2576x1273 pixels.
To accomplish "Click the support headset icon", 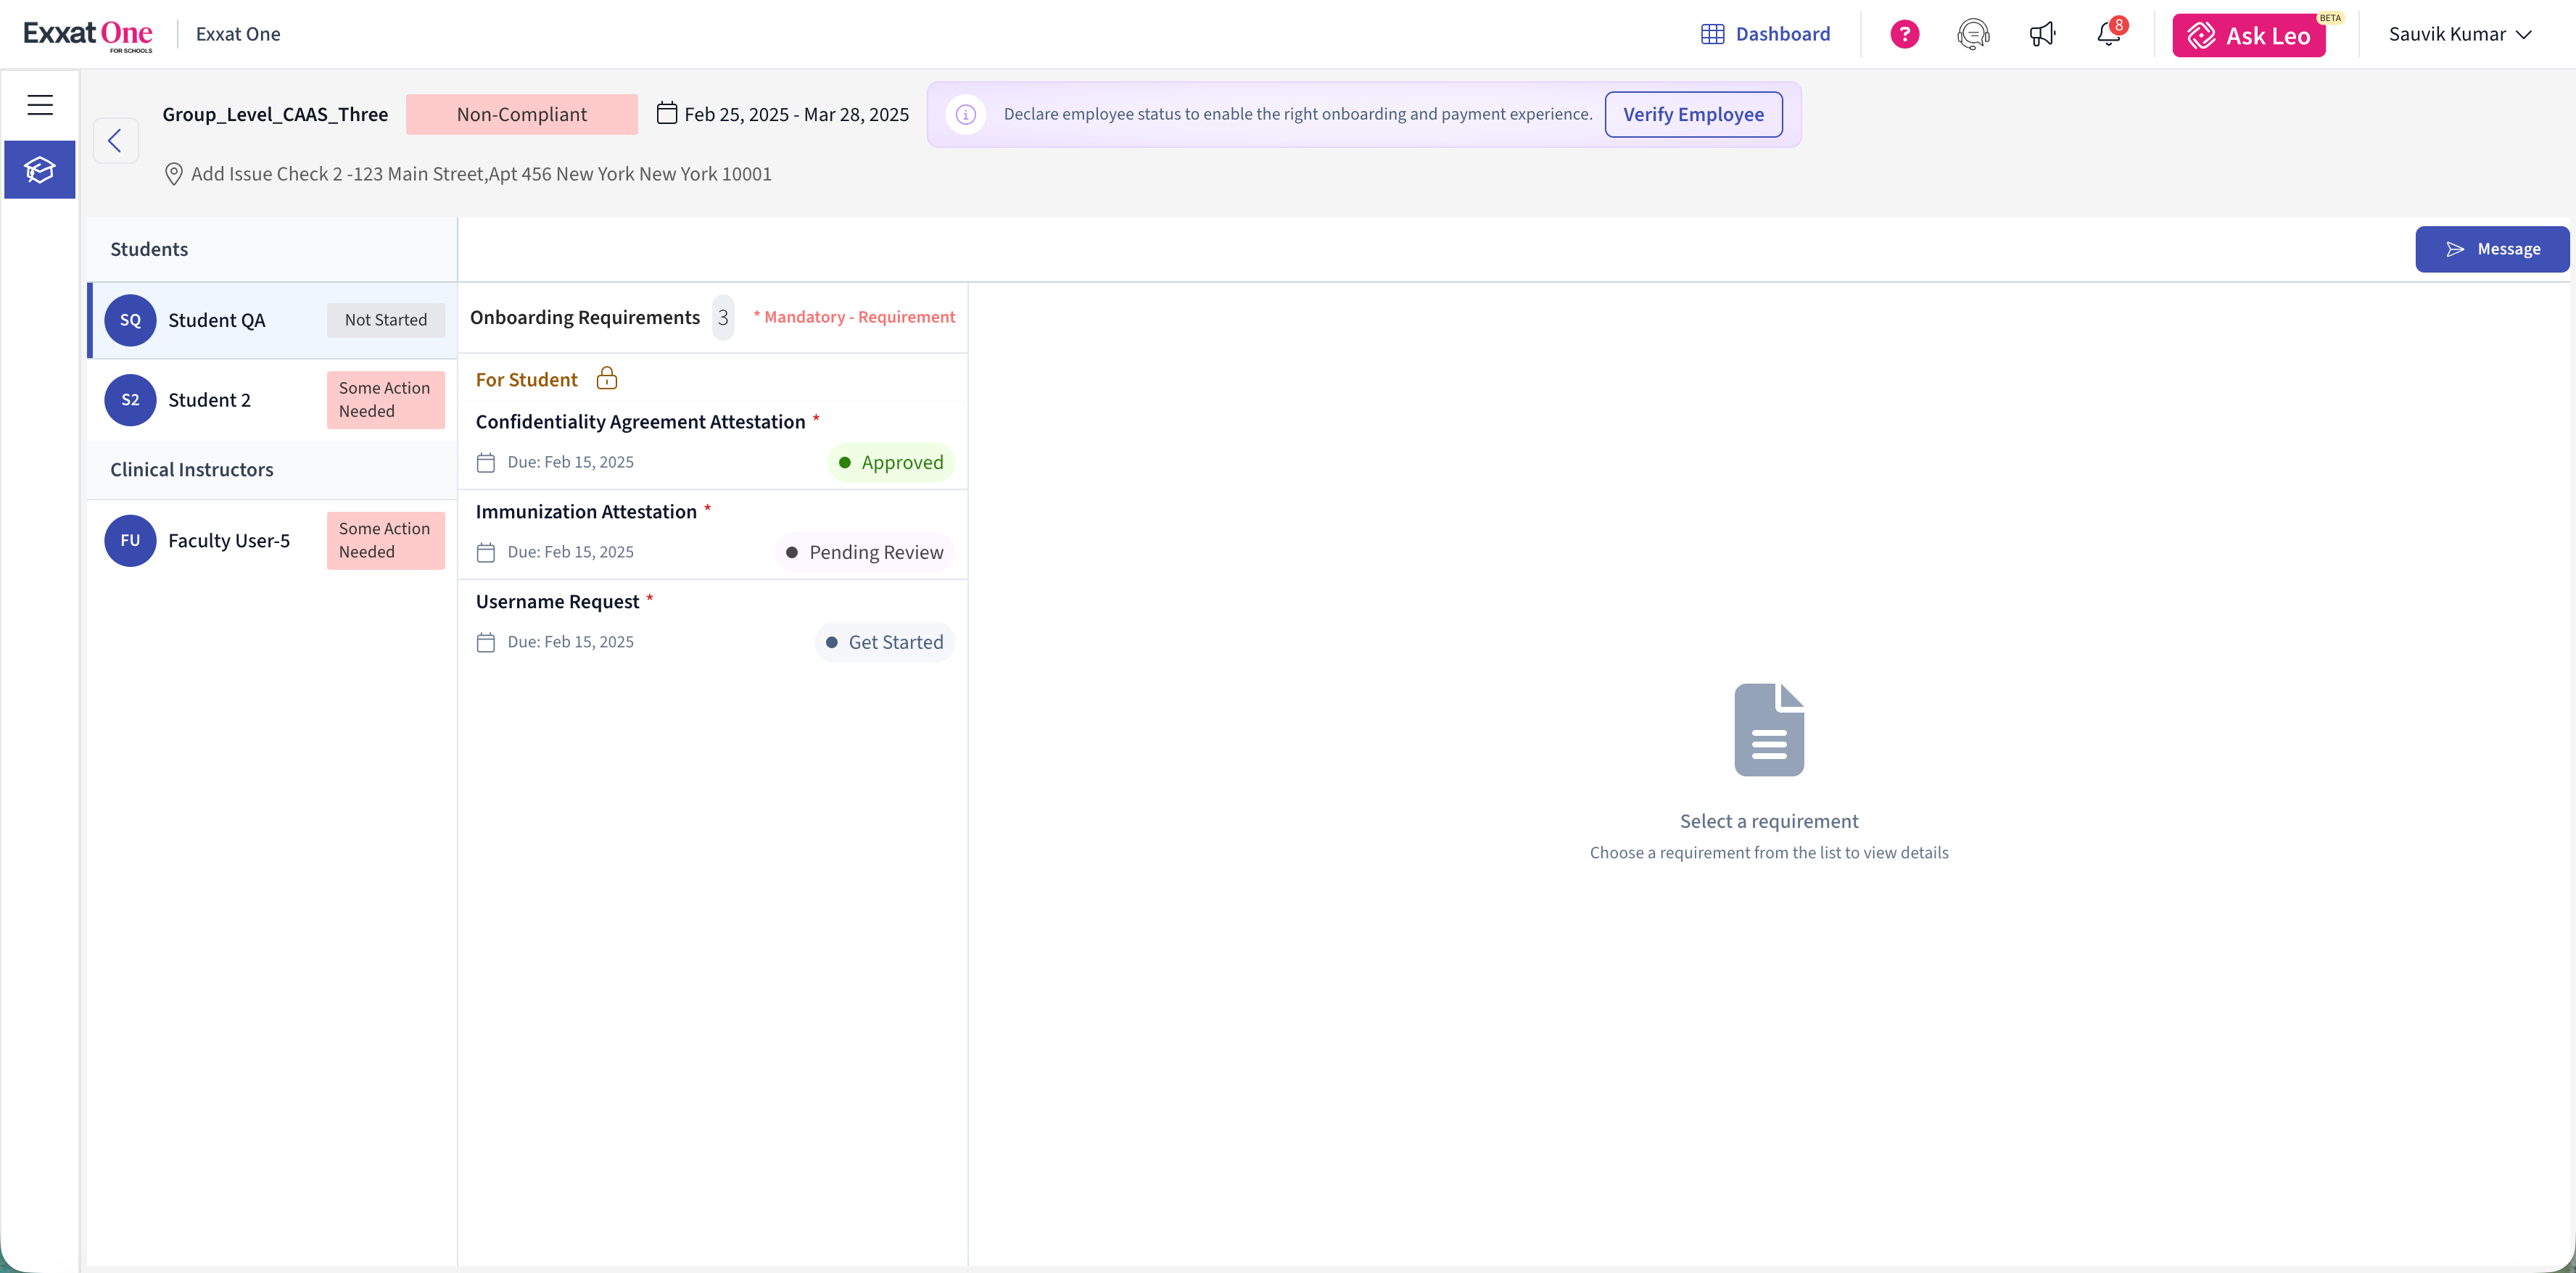I will click(x=1972, y=34).
